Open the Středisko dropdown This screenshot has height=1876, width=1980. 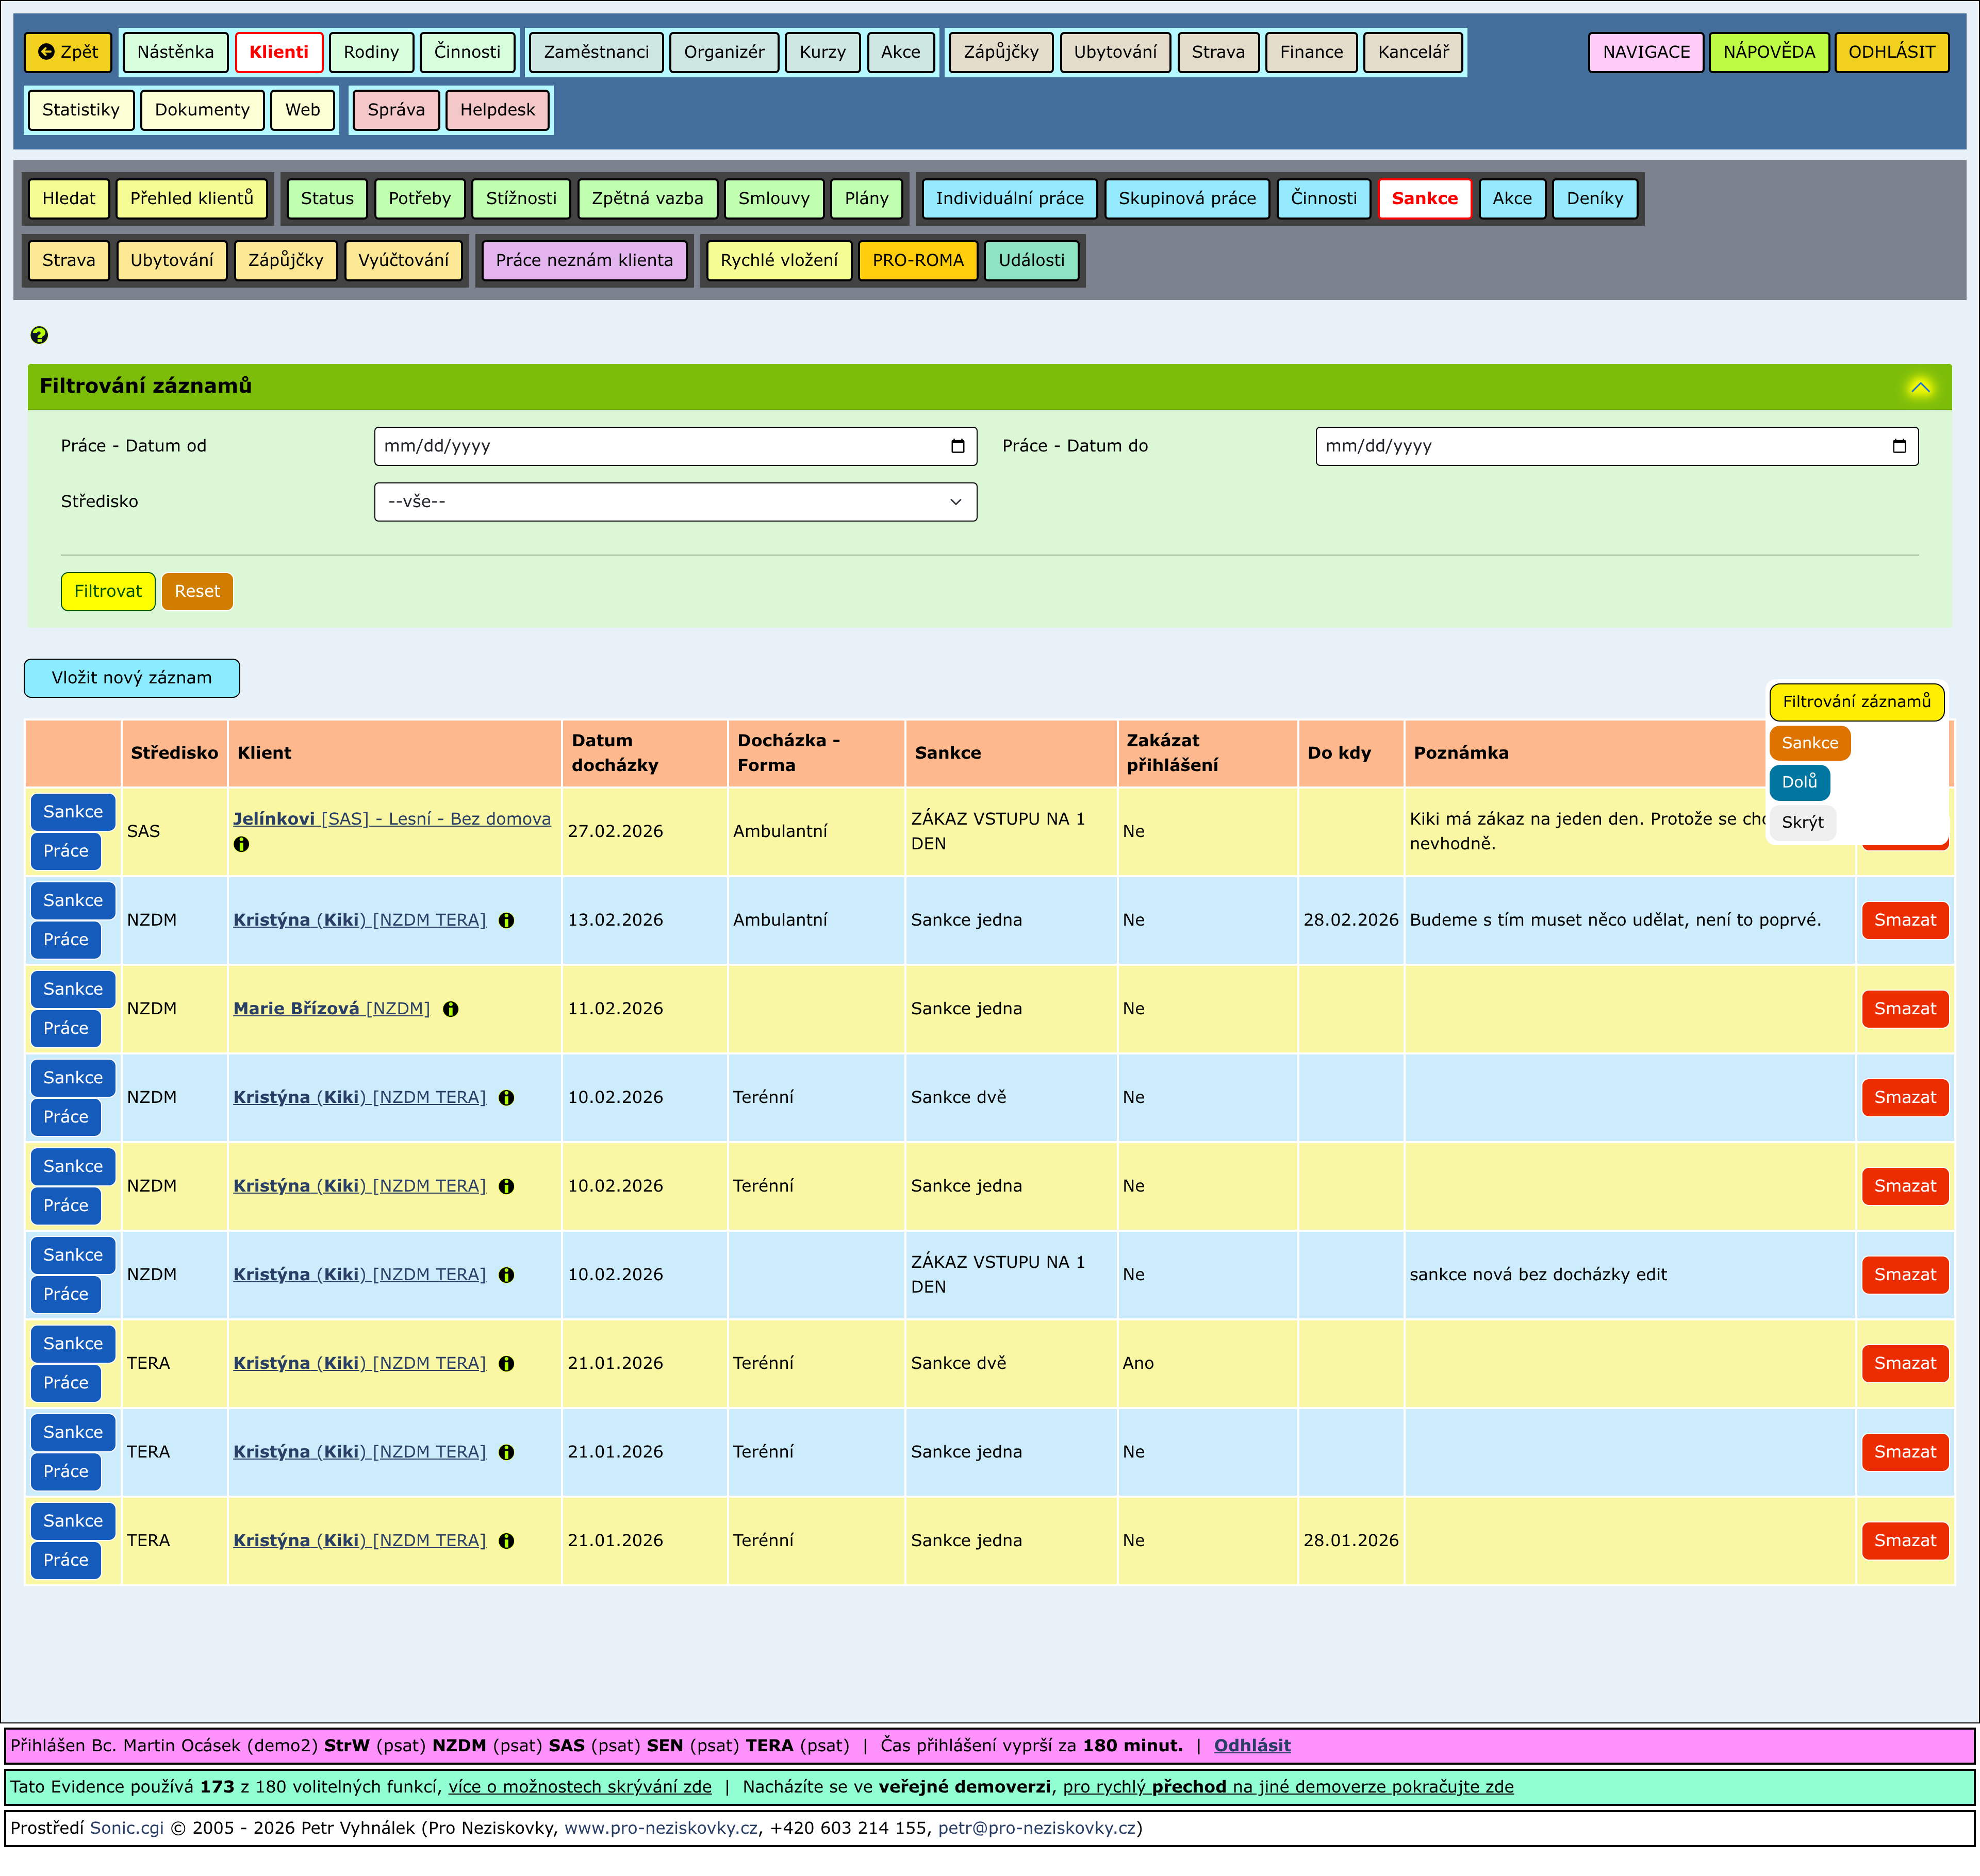[674, 502]
